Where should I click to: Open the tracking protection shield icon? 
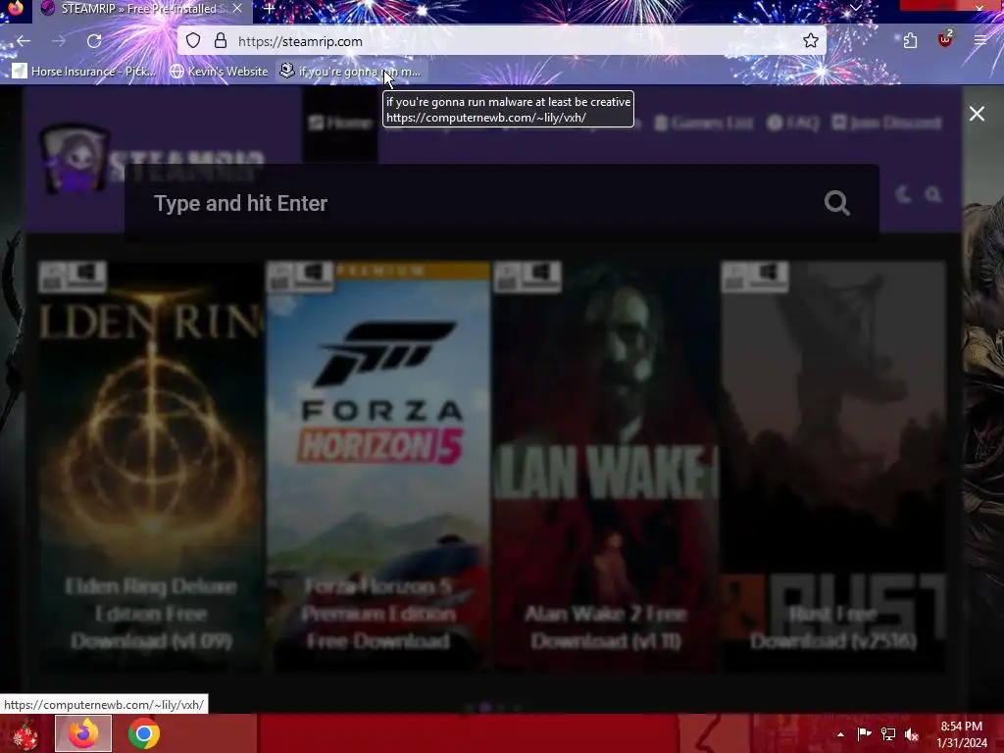pyautogui.click(x=193, y=41)
